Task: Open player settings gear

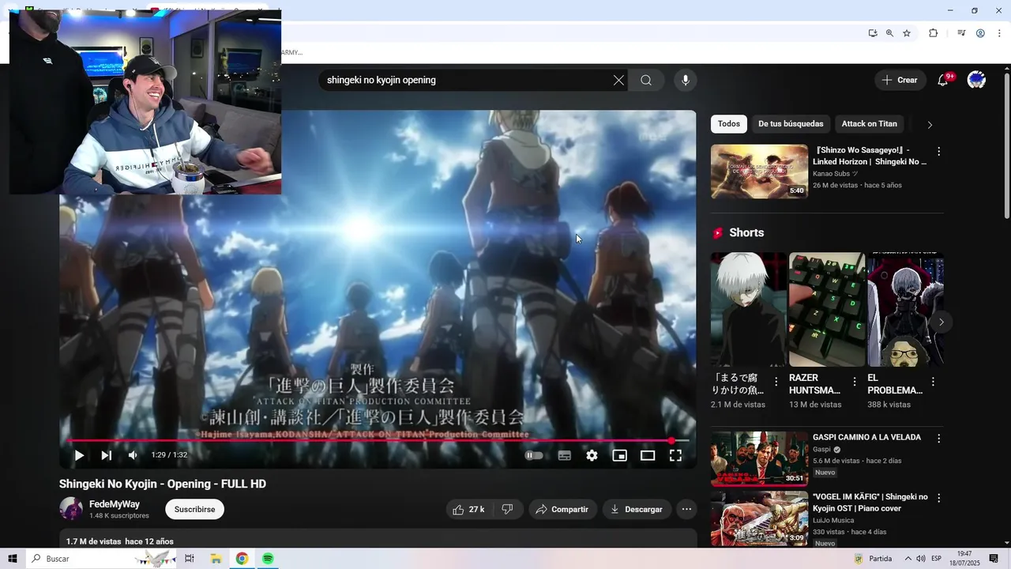Action: (x=592, y=455)
